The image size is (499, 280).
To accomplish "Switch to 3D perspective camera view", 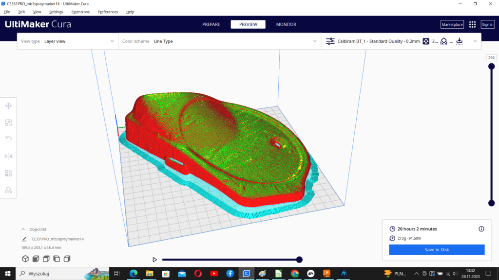I will (x=25, y=259).
